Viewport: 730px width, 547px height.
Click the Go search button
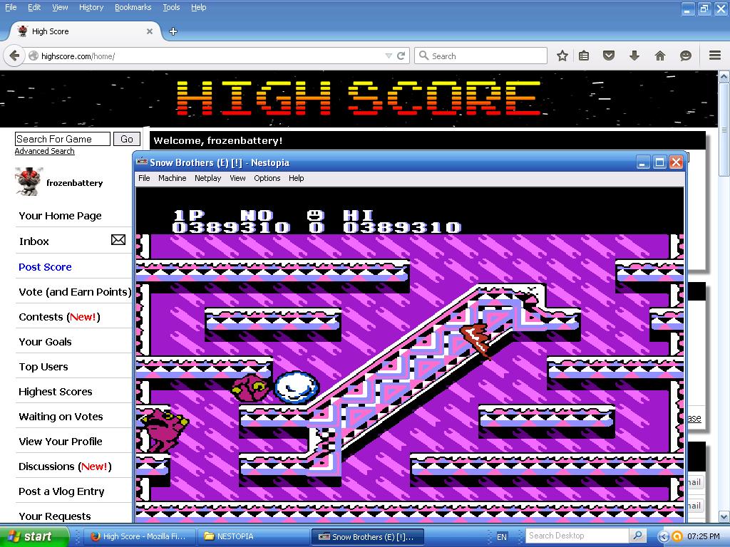(127, 139)
